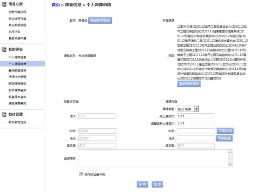Click the 课程名称 value text

[x=87, y=56]
